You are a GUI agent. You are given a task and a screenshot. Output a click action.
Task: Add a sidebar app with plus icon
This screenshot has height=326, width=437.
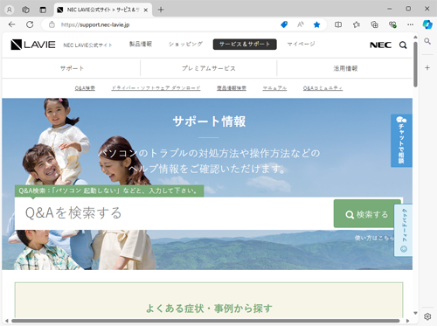point(427,68)
